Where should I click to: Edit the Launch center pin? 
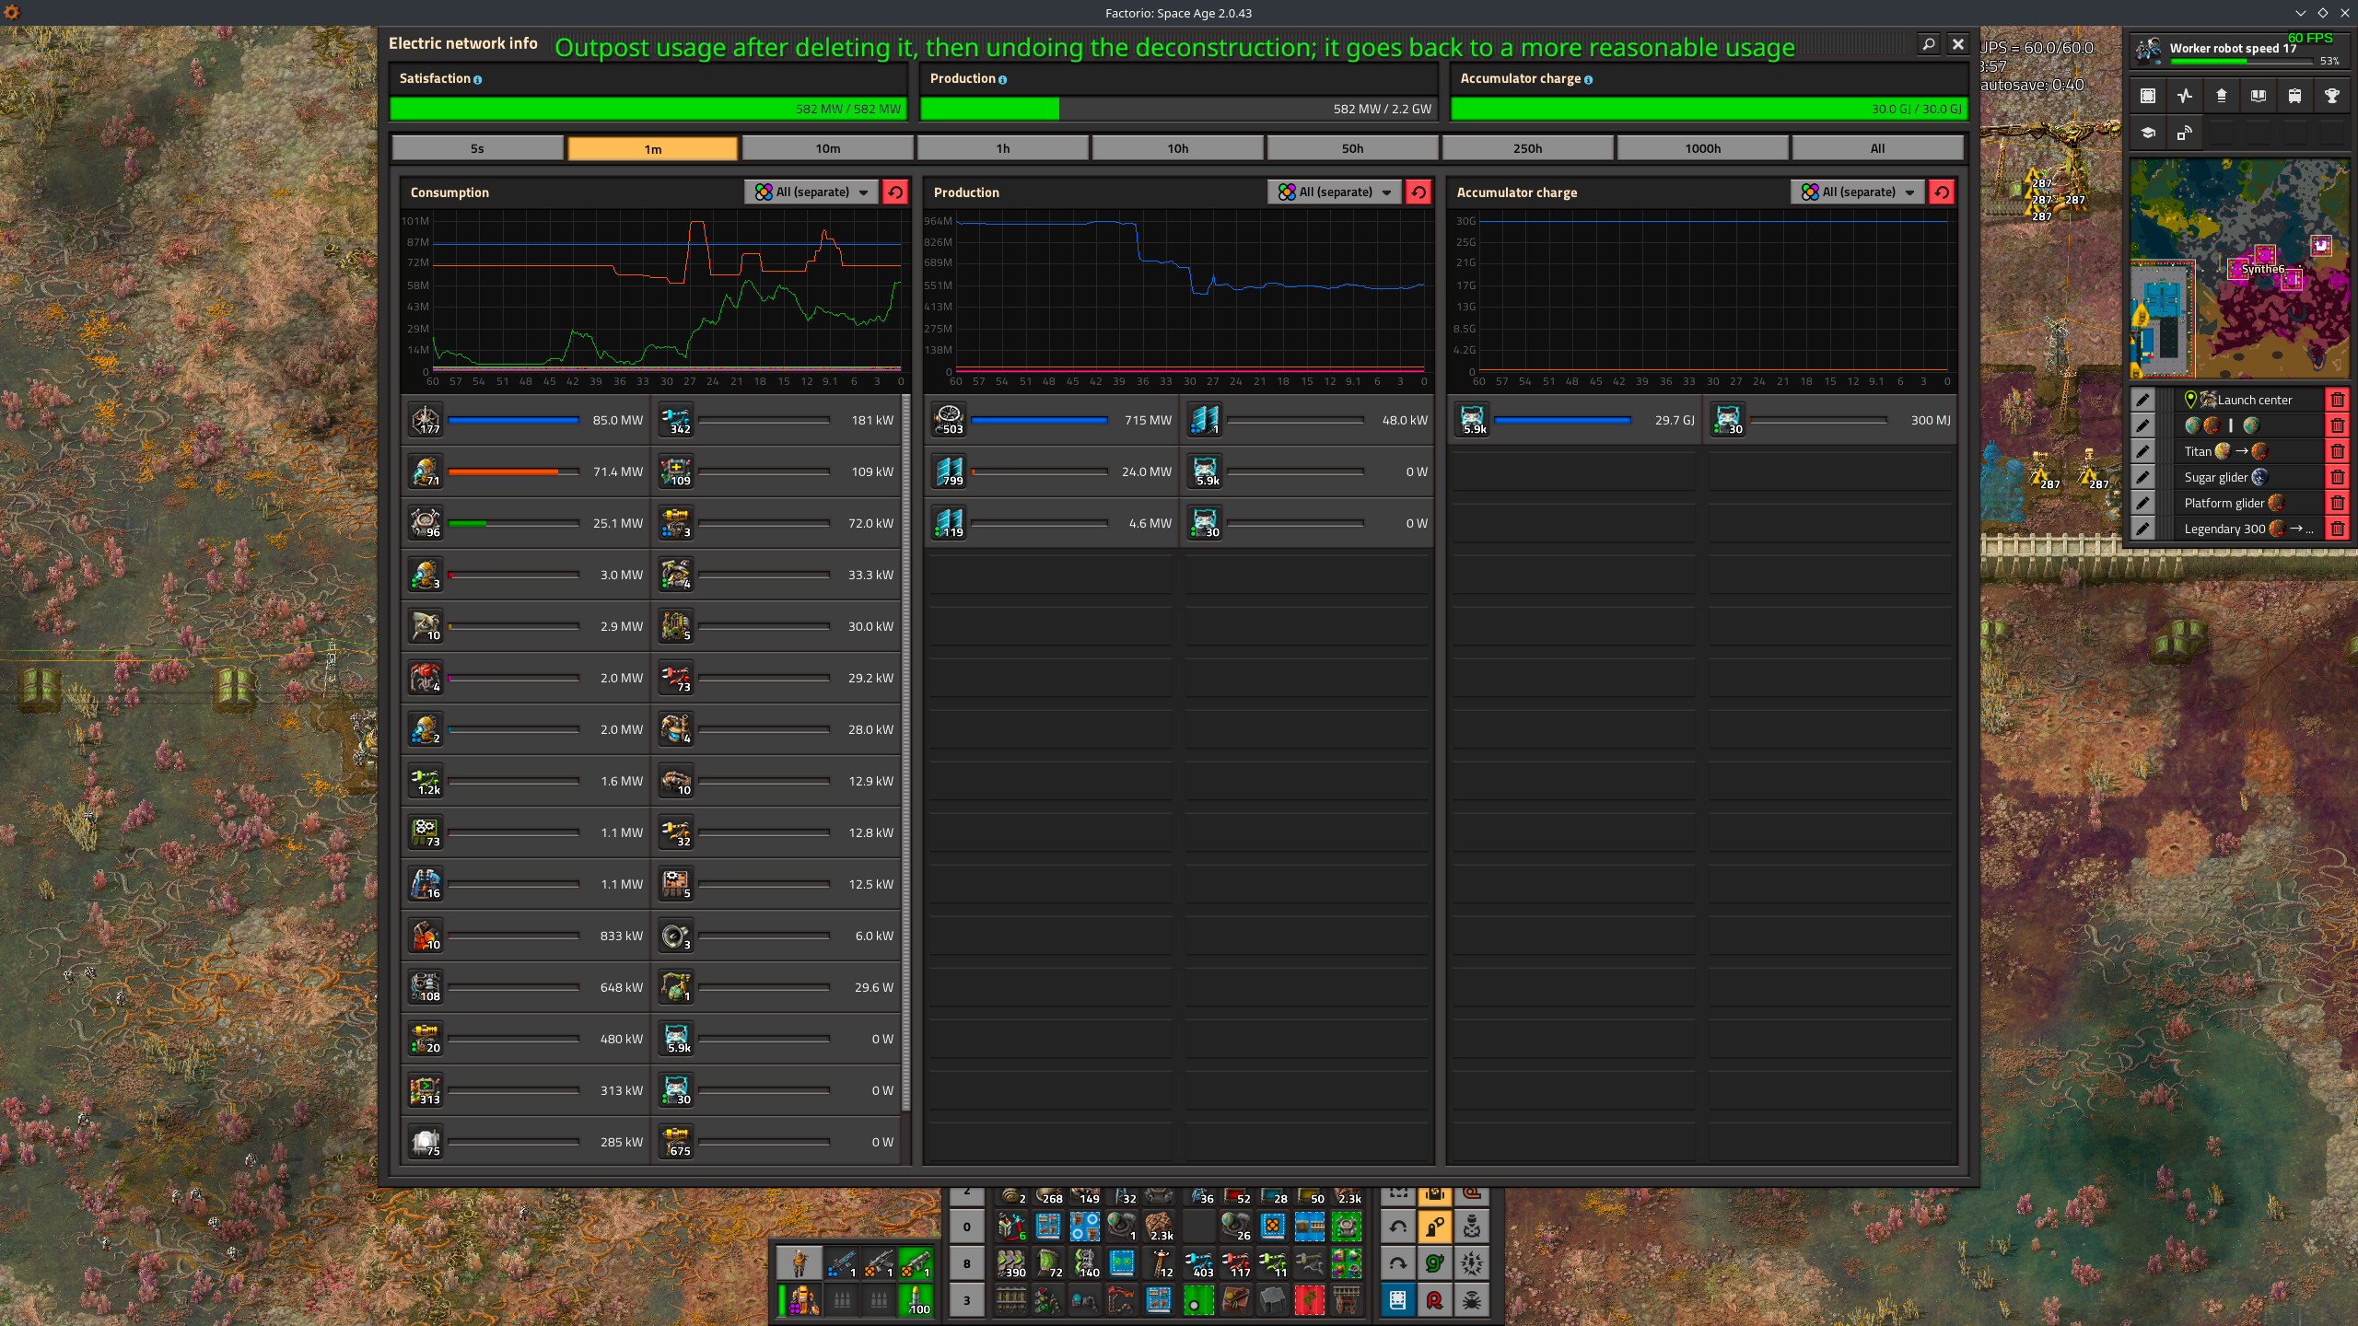(x=2142, y=400)
